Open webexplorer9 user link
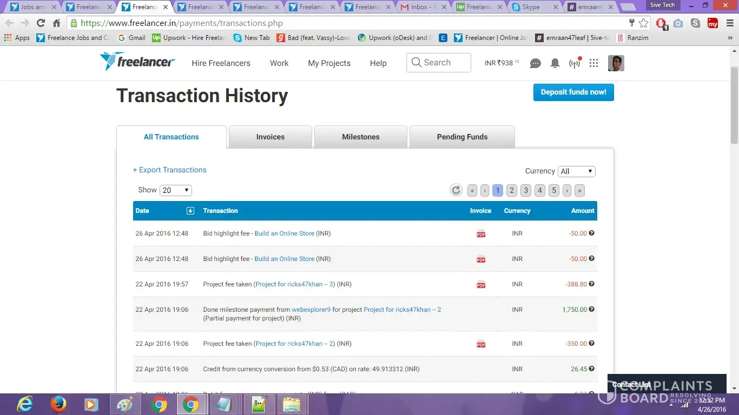Viewport: 739px width, 415px height. pyautogui.click(x=311, y=310)
